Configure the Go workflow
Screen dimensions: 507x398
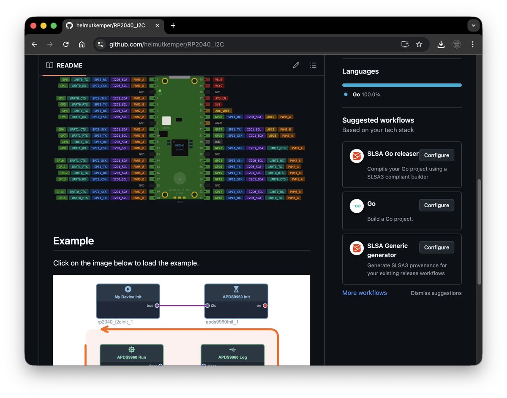coord(436,205)
